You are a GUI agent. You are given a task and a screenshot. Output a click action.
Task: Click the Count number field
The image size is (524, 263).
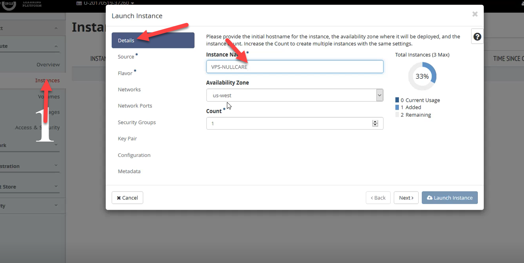pyautogui.click(x=288, y=123)
